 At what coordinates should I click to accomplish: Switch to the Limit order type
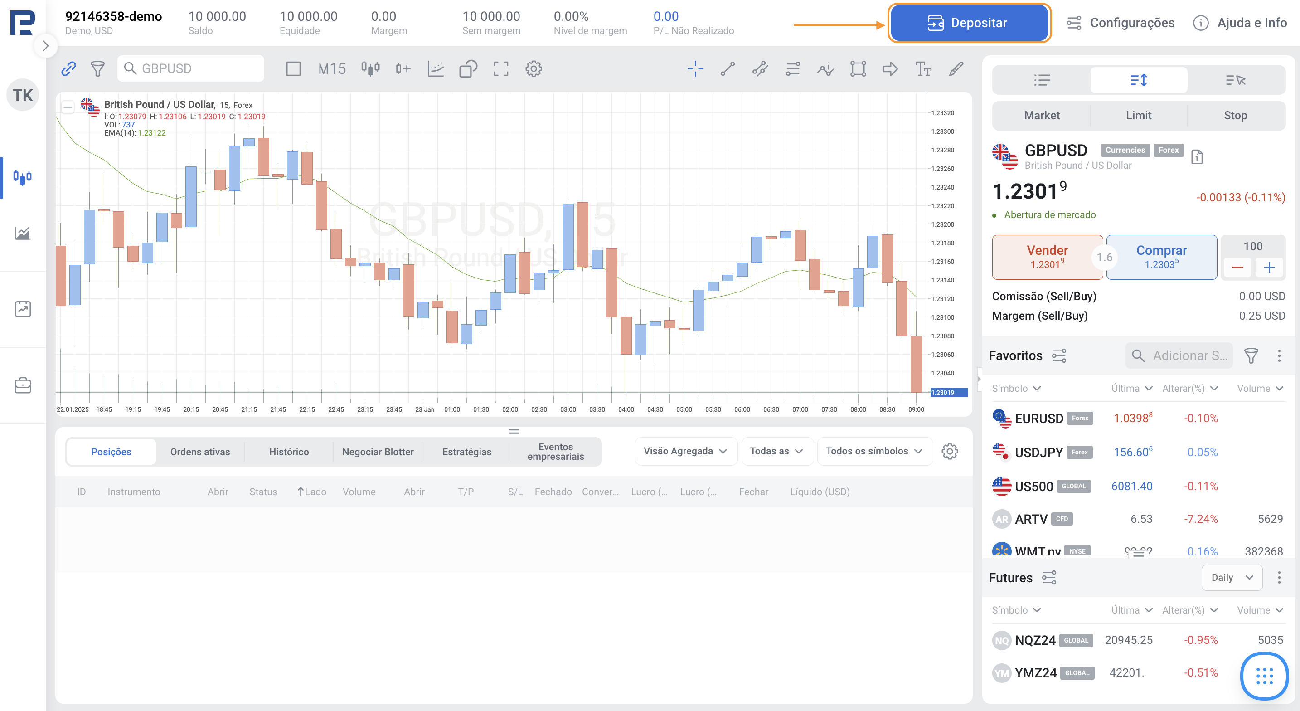click(x=1138, y=115)
